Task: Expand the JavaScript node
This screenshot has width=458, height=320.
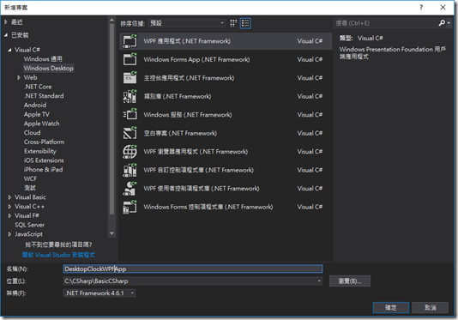Action: (x=9, y=234)
